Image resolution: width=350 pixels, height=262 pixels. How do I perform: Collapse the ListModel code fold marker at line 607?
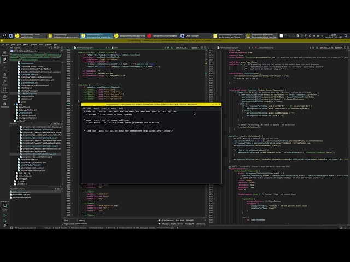pyautogui.click(x=72, y=85)
